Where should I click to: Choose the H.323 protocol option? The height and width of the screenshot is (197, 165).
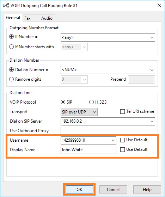[91, 102]
